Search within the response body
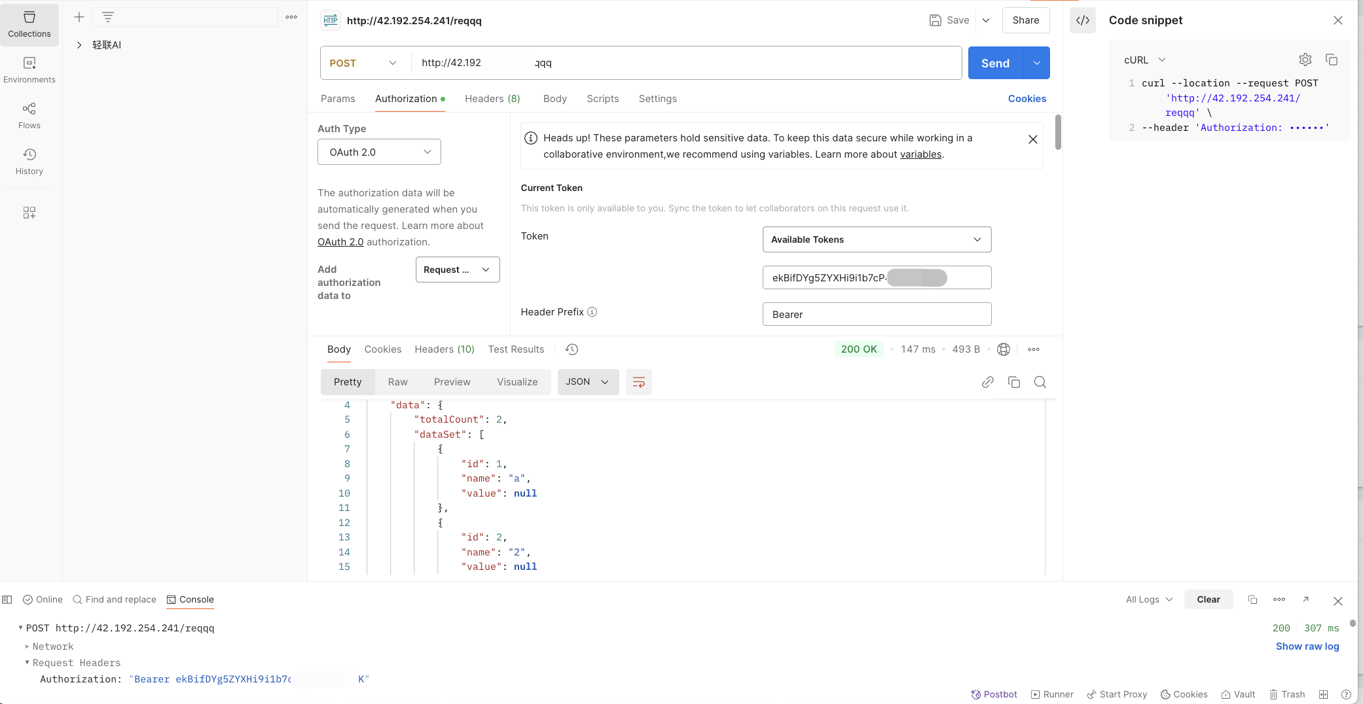1363x704 pixels. point(1040,382)
